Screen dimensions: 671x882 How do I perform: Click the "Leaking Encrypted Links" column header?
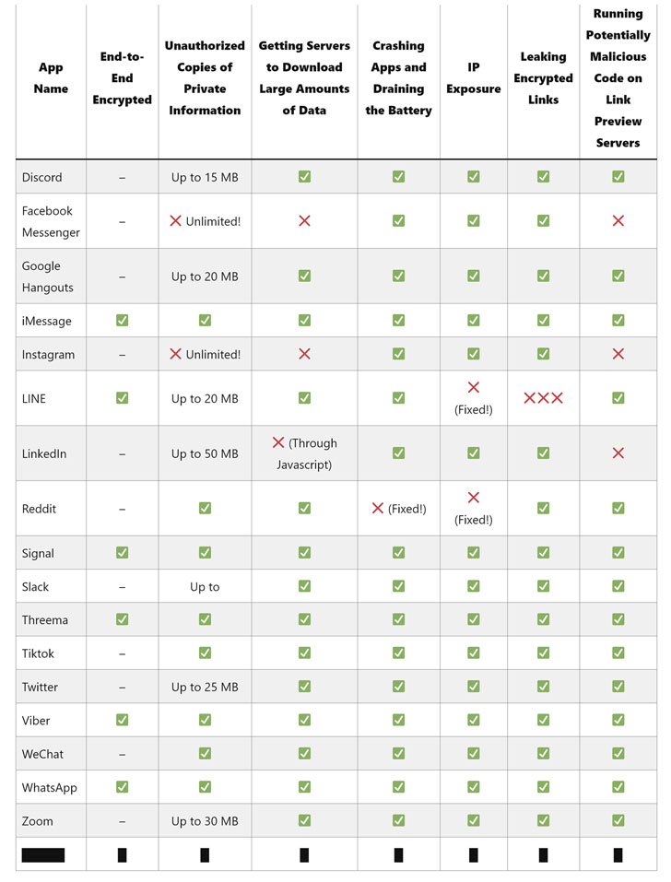click(x=543, y=78)
